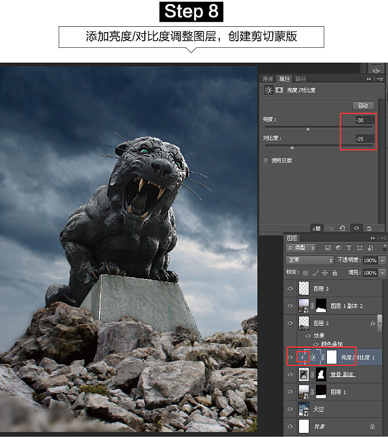Click the lock position move icon
388x437 pixels.
(325, 273)
